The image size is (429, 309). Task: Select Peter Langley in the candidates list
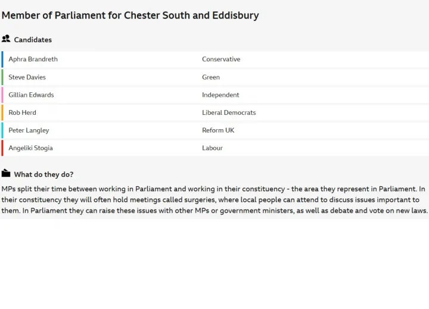[x=29, y=130]
